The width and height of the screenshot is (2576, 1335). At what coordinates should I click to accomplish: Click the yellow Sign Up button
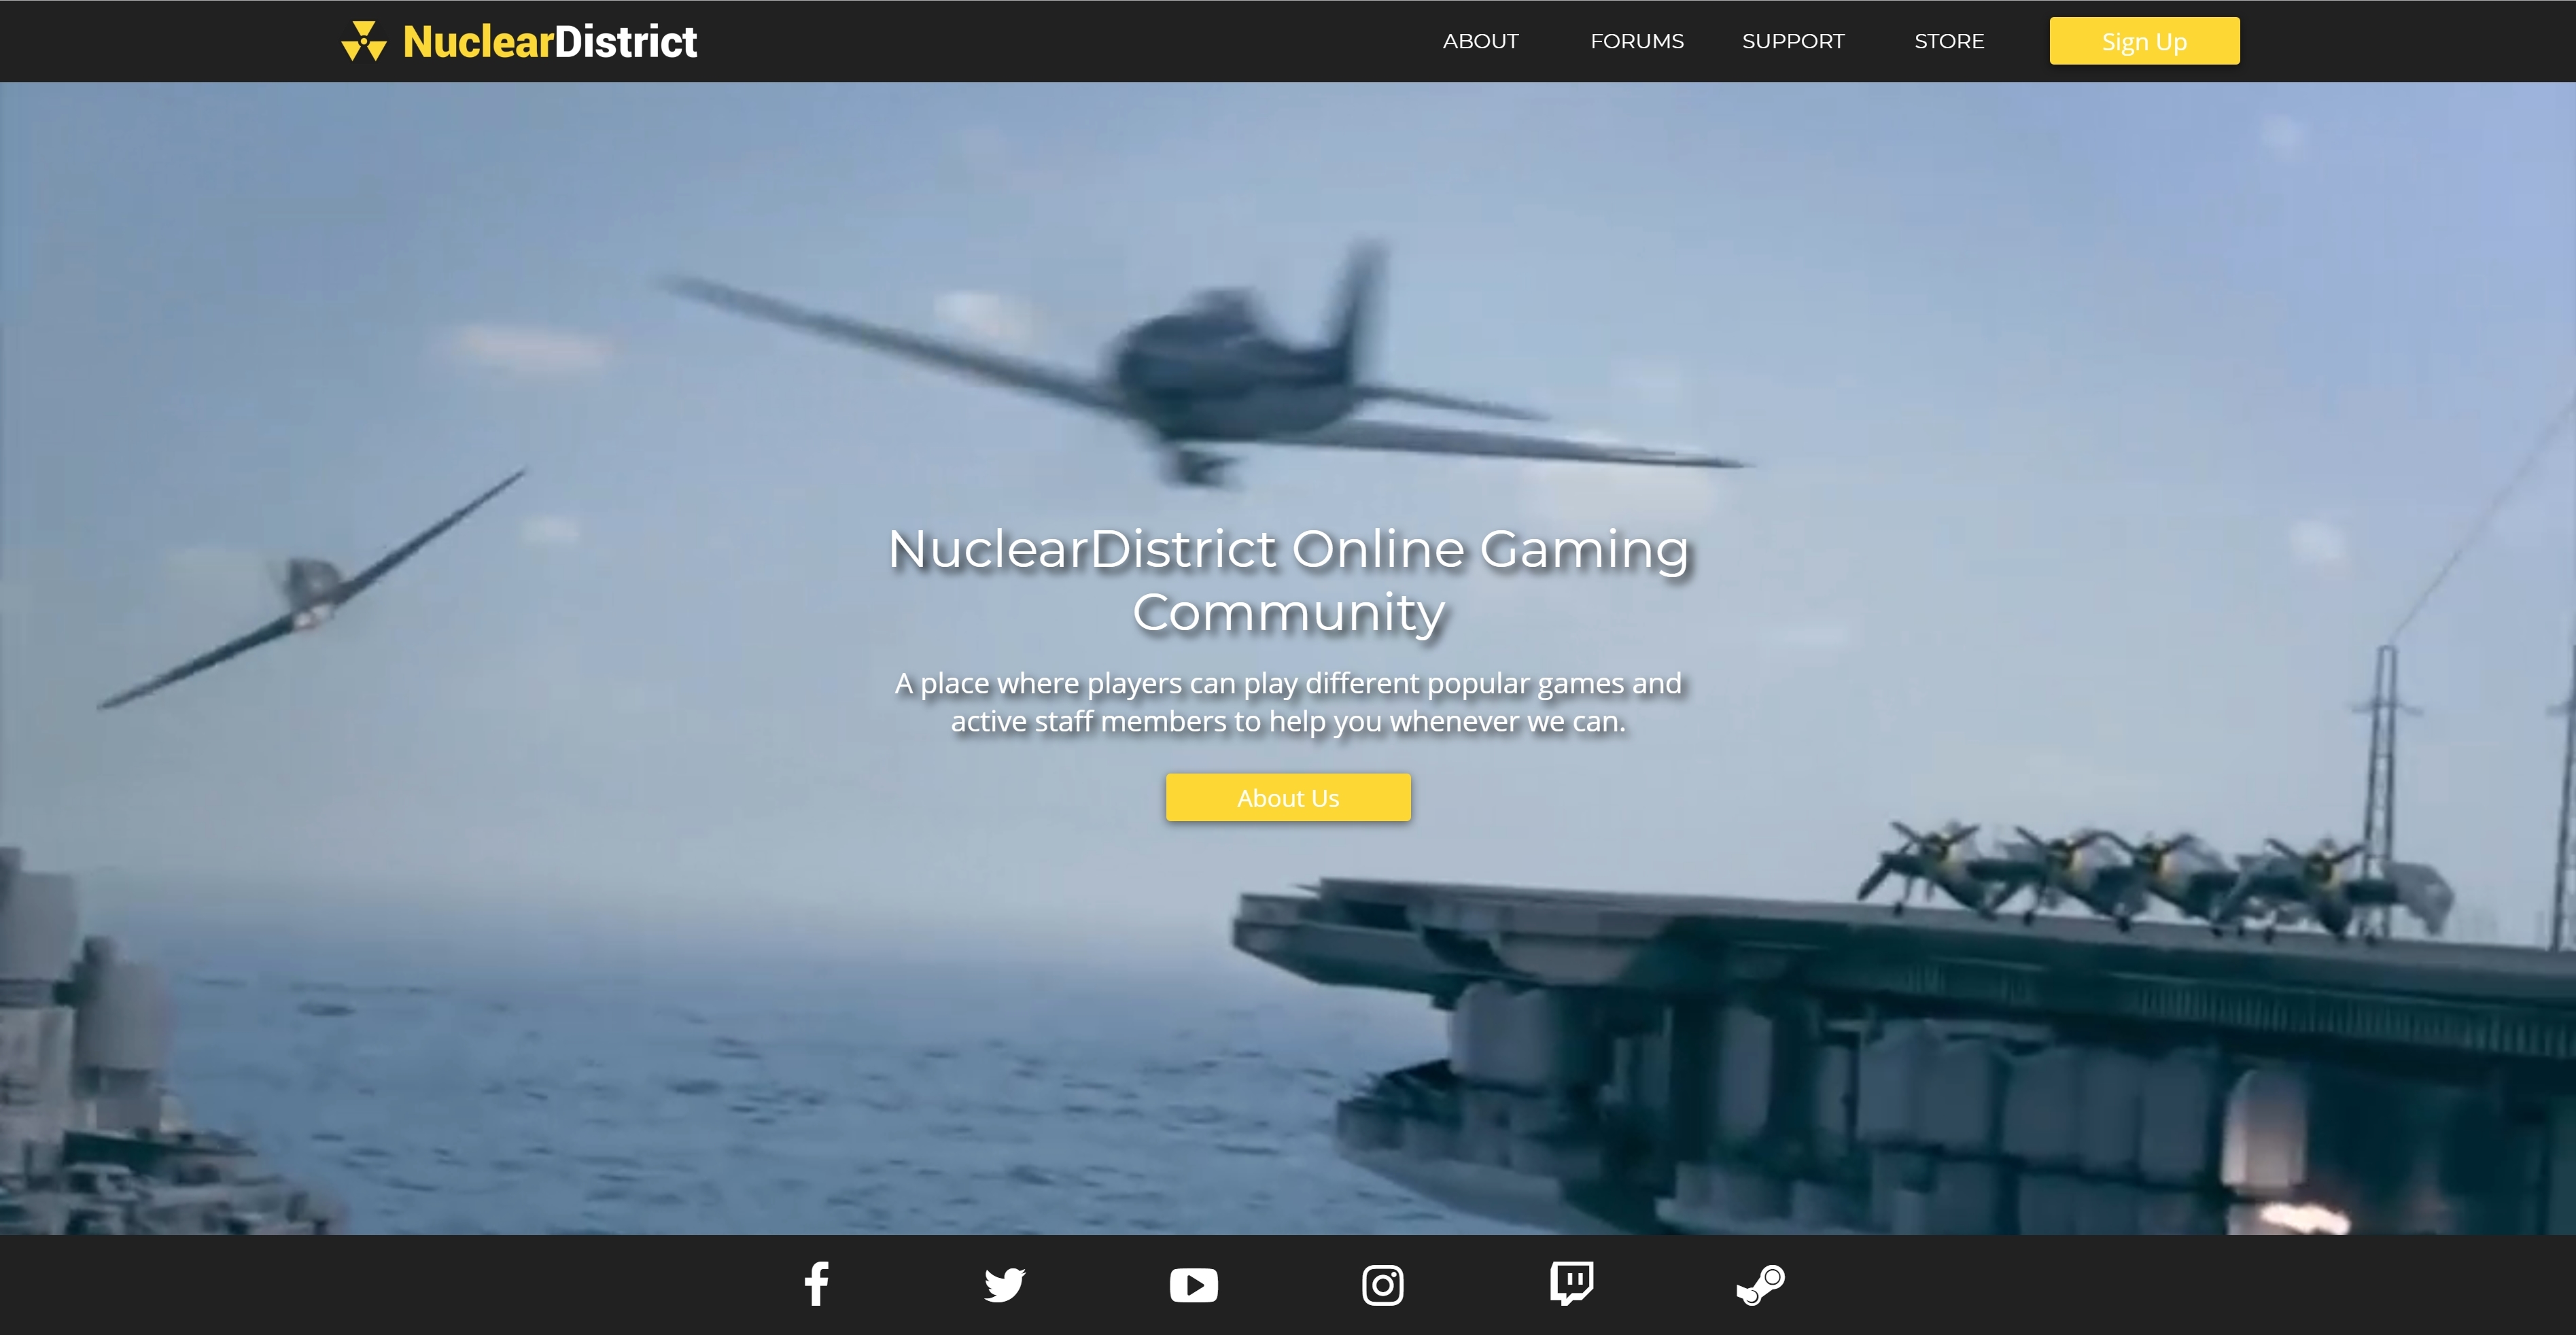[x=2144, y=41]
